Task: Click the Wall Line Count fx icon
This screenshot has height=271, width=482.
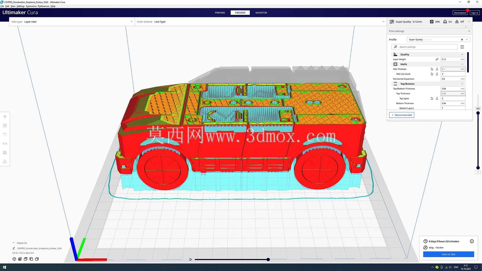Action: (437, 74)
